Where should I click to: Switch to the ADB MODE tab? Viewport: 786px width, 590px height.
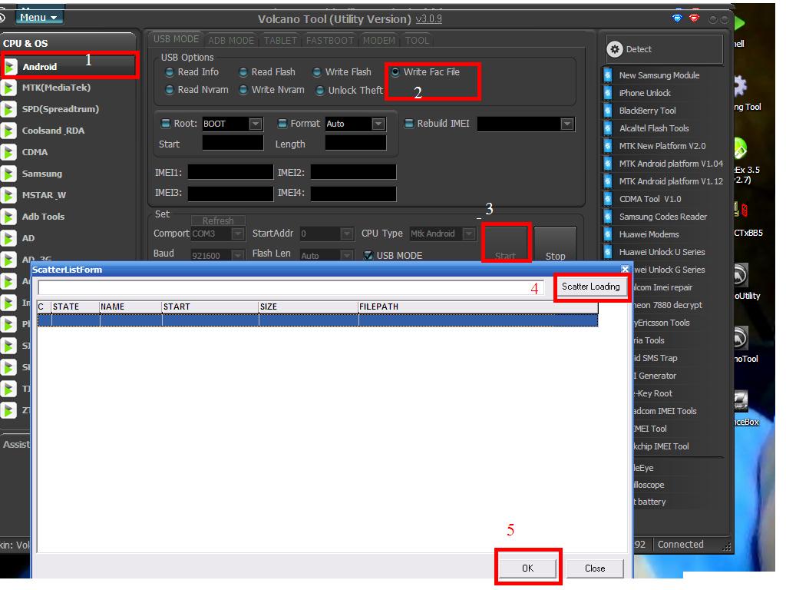[x=231, y=40]
